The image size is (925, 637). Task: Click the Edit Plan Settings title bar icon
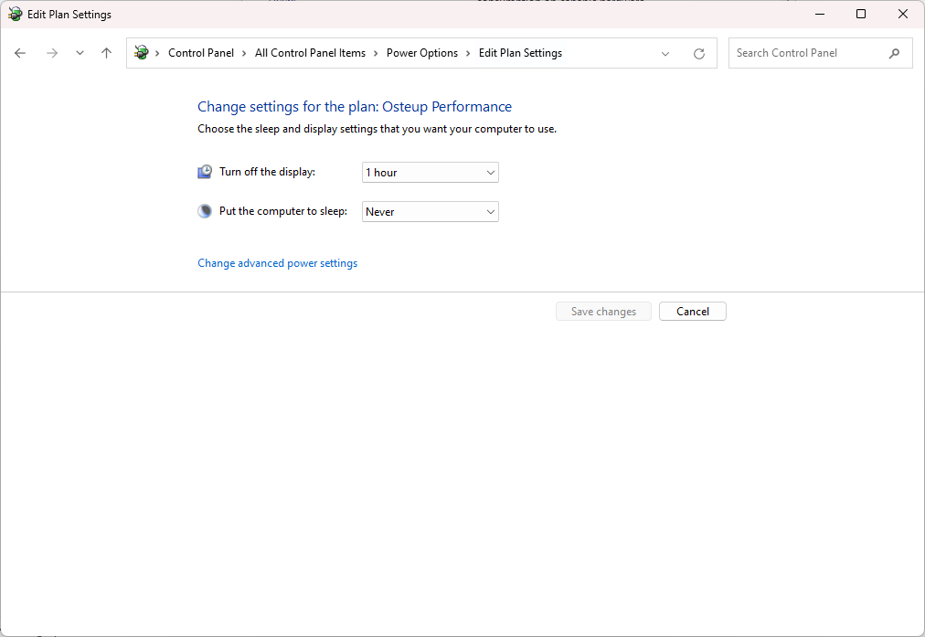pyautogui.click(x=15, y=15)
